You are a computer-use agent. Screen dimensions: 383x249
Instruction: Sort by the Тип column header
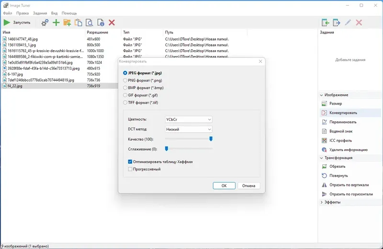coord(142,32)
